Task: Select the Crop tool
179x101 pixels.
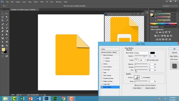Action: [x=3, y=20]
